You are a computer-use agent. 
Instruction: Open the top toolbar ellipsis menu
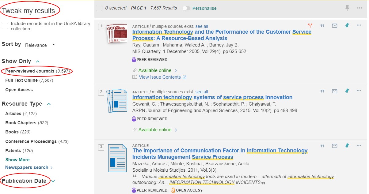pos(359,8)
